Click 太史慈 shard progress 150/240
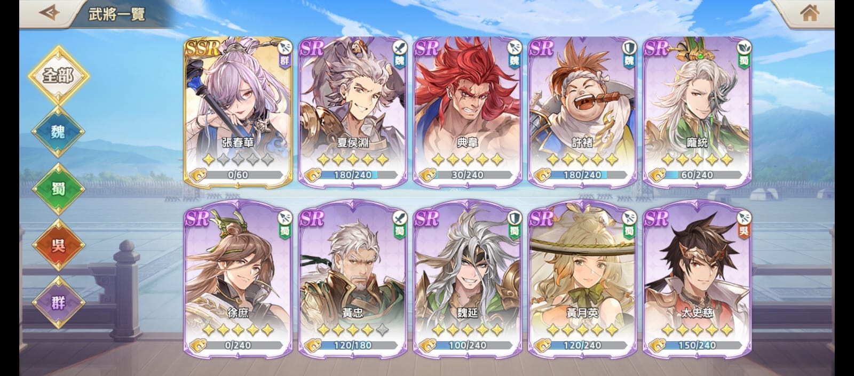854x376 pixels. point(697,345)
